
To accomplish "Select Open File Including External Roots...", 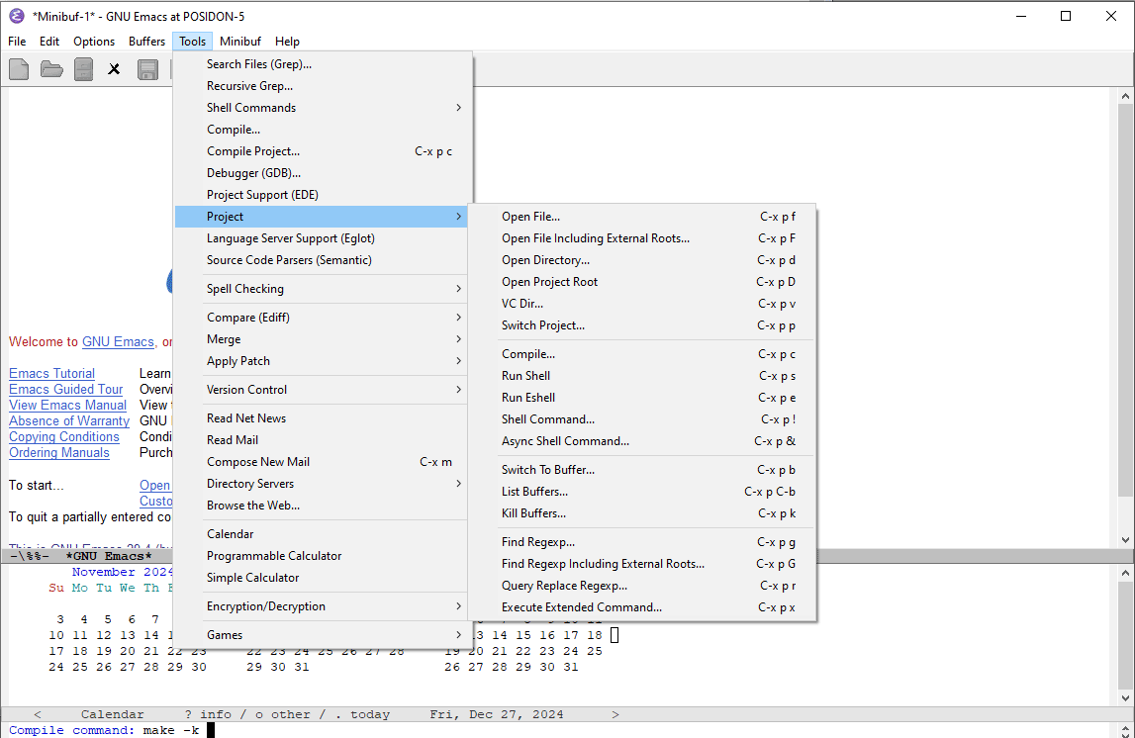I will click(642, 238).
